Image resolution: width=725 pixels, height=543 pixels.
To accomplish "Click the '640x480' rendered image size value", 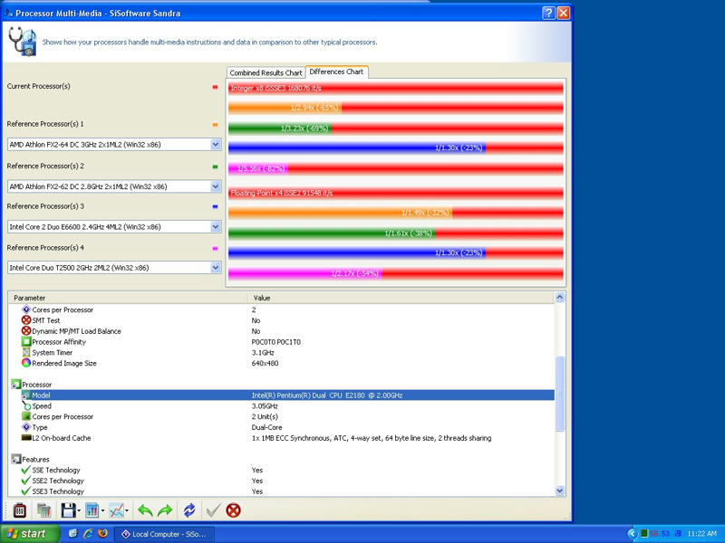I will pyautogui.click(x=265, y=364).
